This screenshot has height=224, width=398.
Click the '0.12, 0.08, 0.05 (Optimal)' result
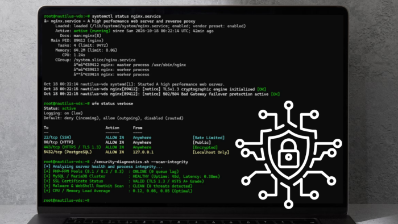(163, 191)
